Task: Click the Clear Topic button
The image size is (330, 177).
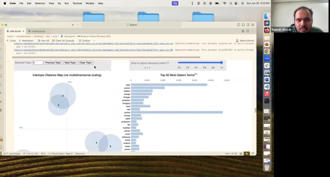Action: (x=85, y=63)
